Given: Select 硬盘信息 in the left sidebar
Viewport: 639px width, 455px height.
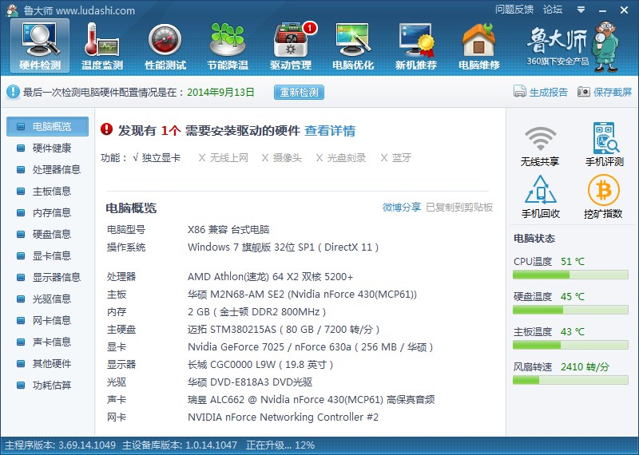Looking at the screenshot, I should (x=51, y=234).
